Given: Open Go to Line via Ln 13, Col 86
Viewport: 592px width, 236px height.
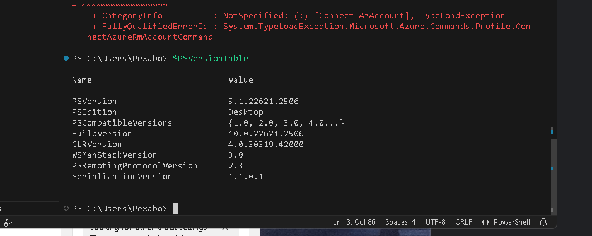Looking at the screenshot, I should 354,222.
